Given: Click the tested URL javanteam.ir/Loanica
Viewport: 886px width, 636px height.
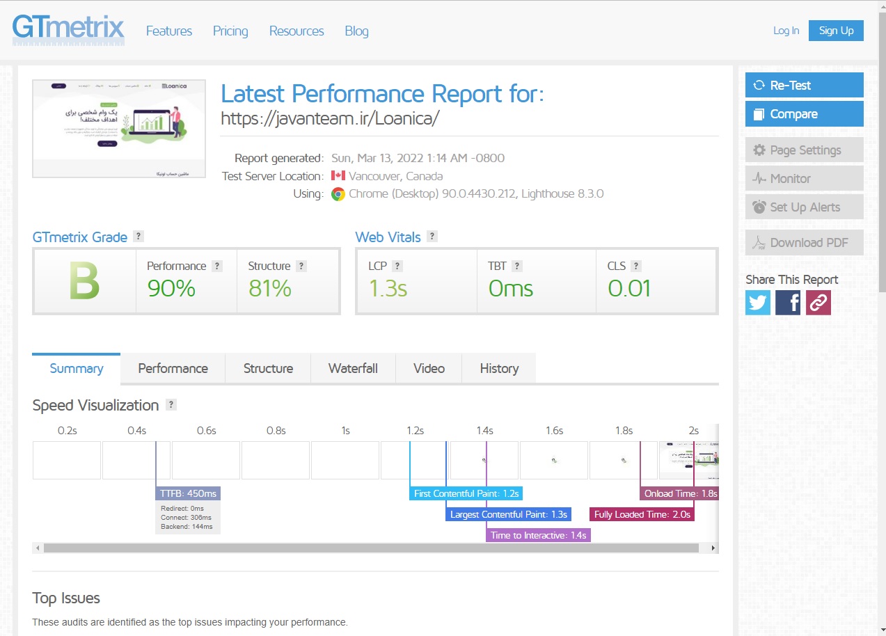Looking at the screenshot, I should click(330, 118).
